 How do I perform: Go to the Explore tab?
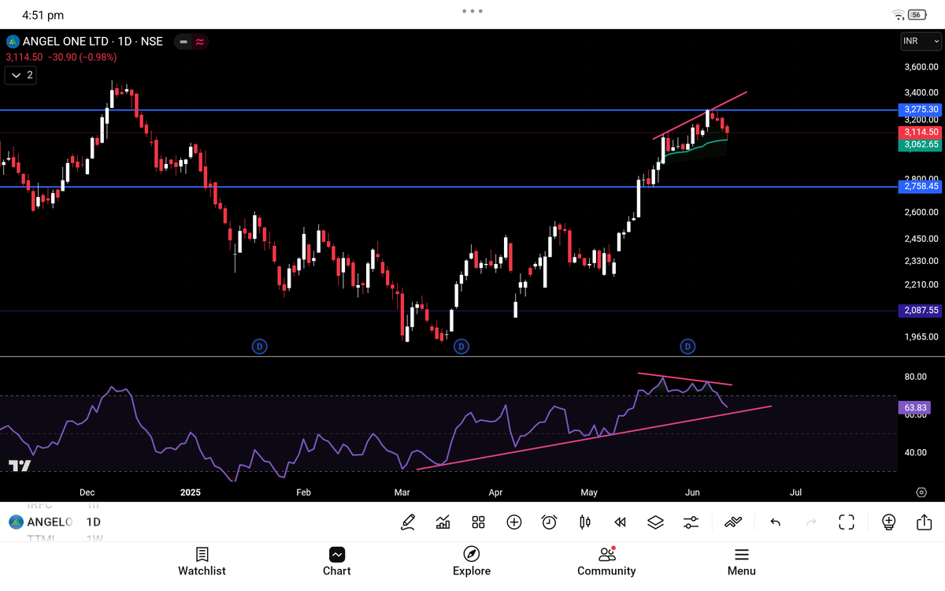pos(472,562)
